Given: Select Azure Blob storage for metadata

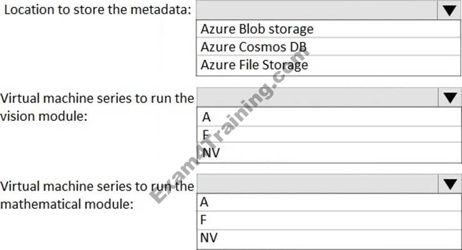Looking at the screenshot, I should pyautogui.click(x=257, y=29).
